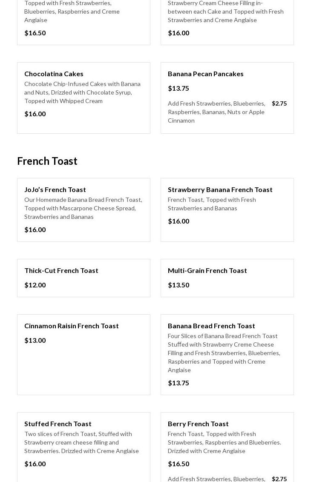Click Cinnamon Raisin French Toast title
311x482 pixels.
[x=71, y=326]
